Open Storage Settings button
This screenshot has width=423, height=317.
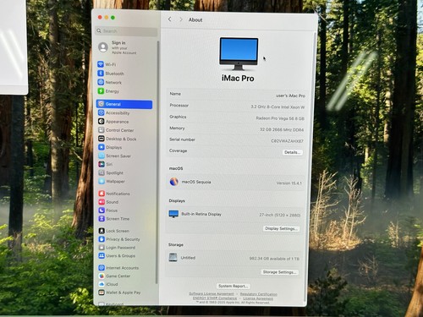pos(279,272)
